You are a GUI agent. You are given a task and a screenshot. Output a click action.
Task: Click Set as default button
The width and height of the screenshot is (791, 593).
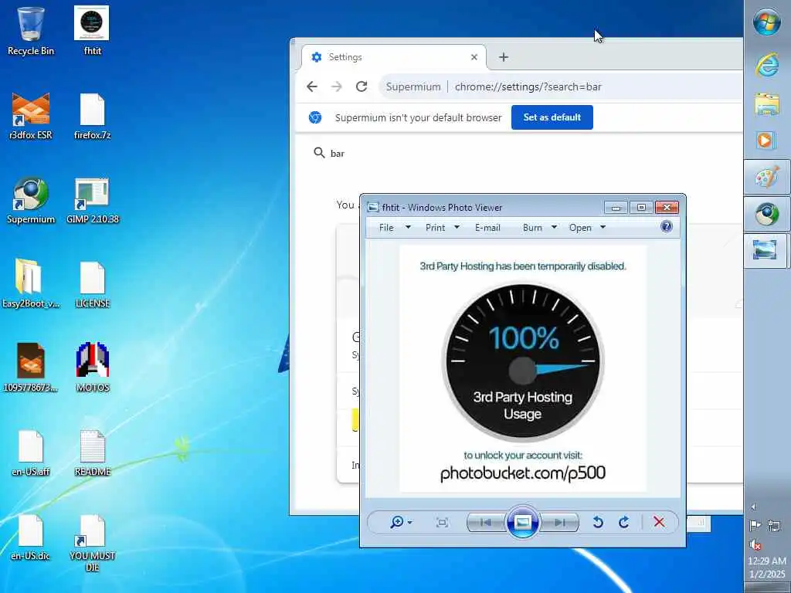pyautogui.click(x=552, y=117)
